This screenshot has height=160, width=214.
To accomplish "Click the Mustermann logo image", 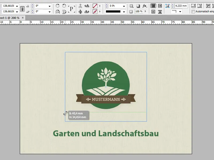I will (106, 85).
